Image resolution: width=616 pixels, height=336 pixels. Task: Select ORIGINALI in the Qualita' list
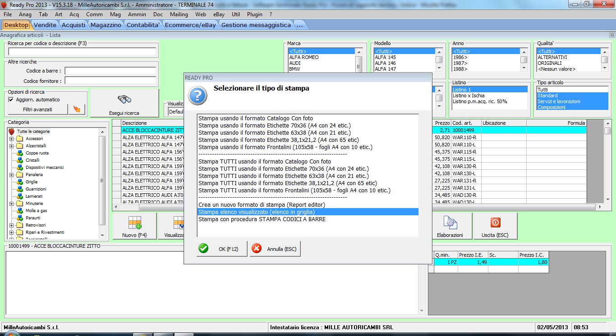click(x=569, y=63)
